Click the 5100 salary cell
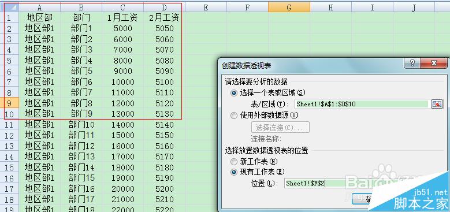 (x=165, y=82)
